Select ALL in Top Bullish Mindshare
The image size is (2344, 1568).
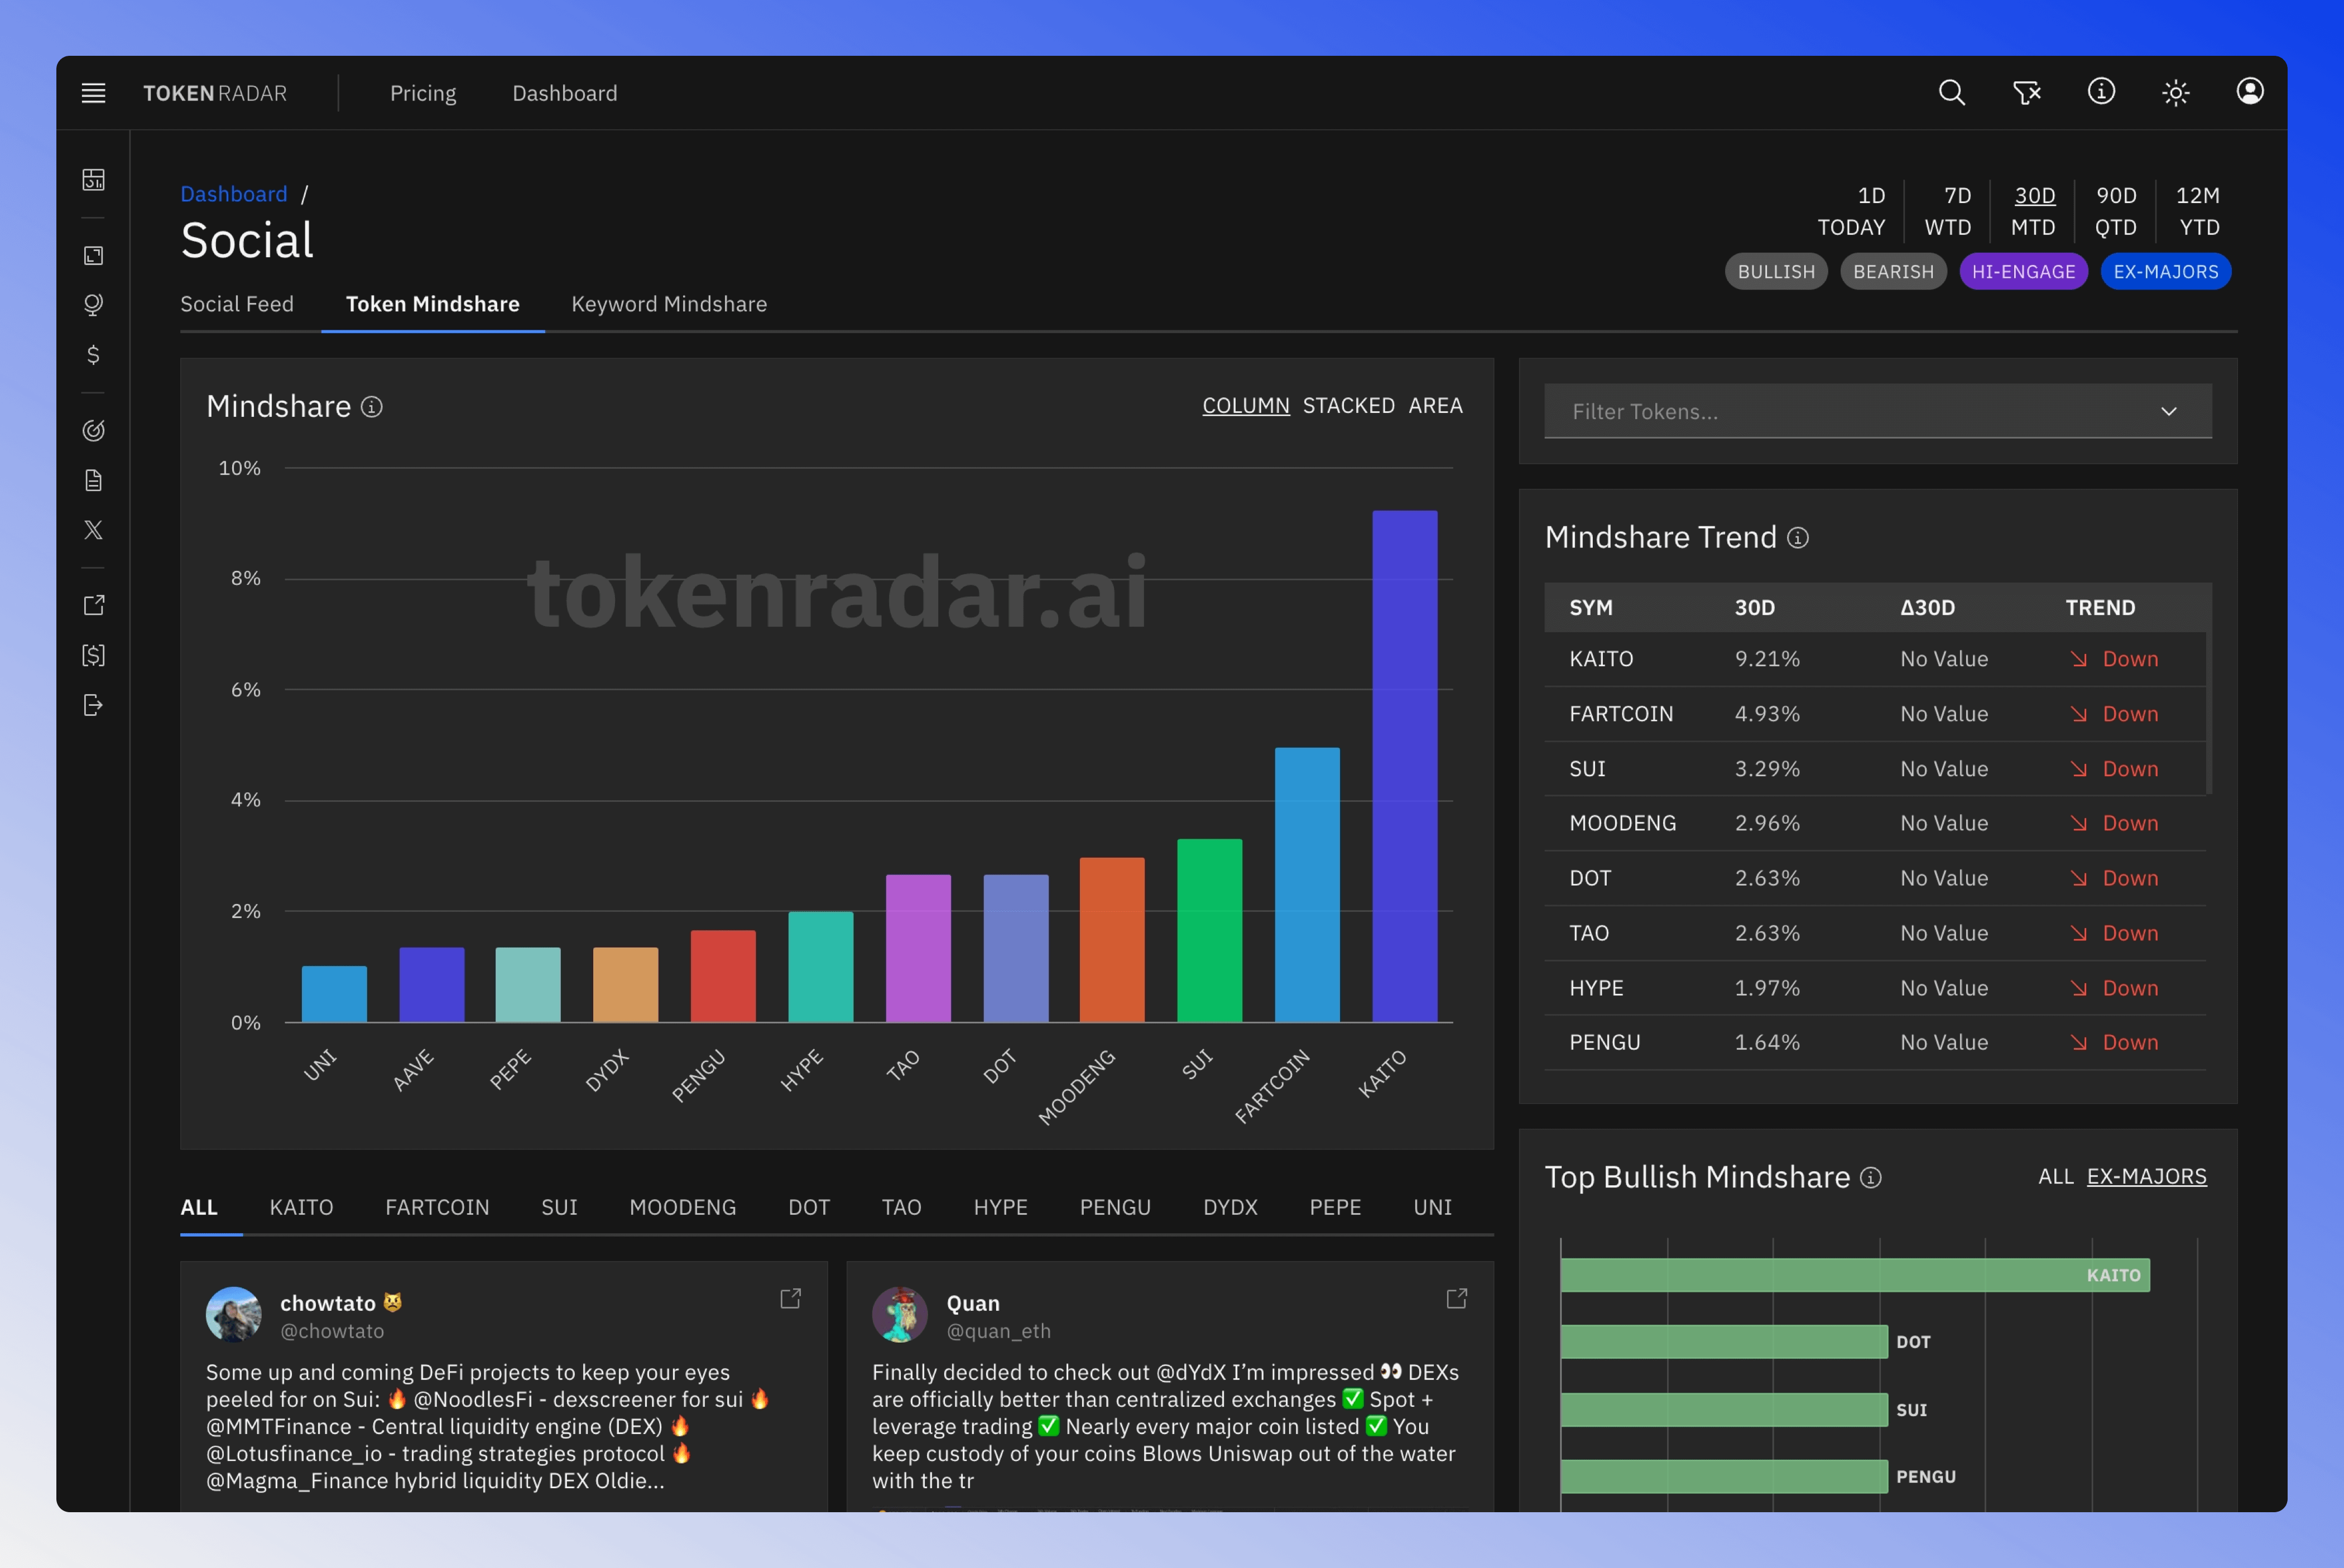pos(2056,1177)
